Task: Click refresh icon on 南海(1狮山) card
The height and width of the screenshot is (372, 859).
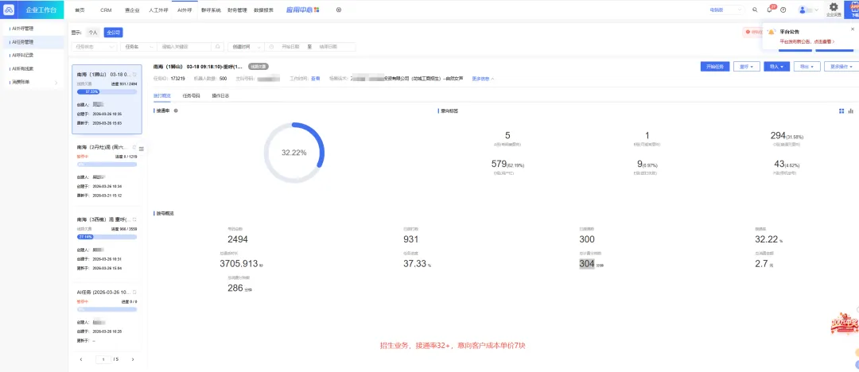Action: click(x=134, y=74)
